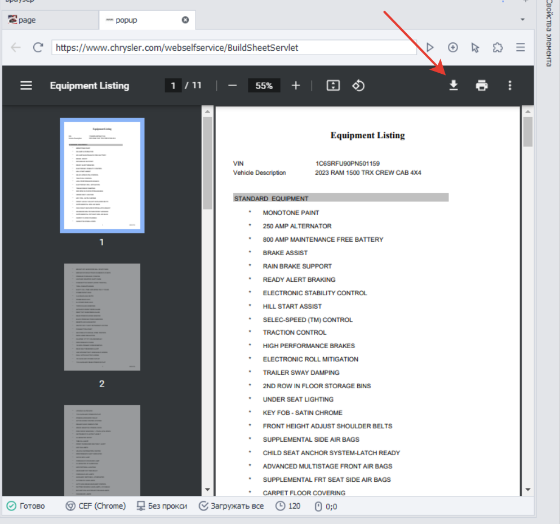Click HIGH PERFORMANCE BRAKES line

(309, 346)
